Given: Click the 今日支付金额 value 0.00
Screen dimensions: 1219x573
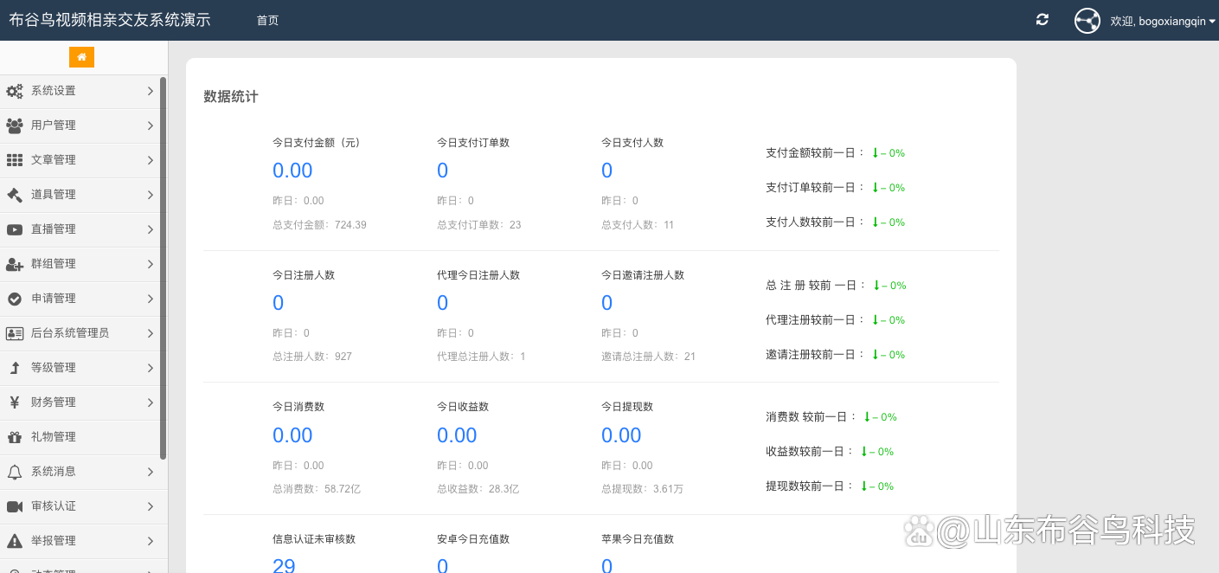Looking at the screenshot, I should coord(292,171).
